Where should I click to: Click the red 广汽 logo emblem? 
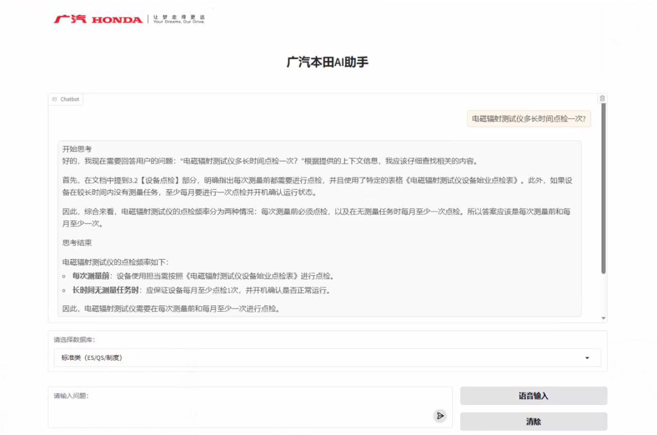70,19
